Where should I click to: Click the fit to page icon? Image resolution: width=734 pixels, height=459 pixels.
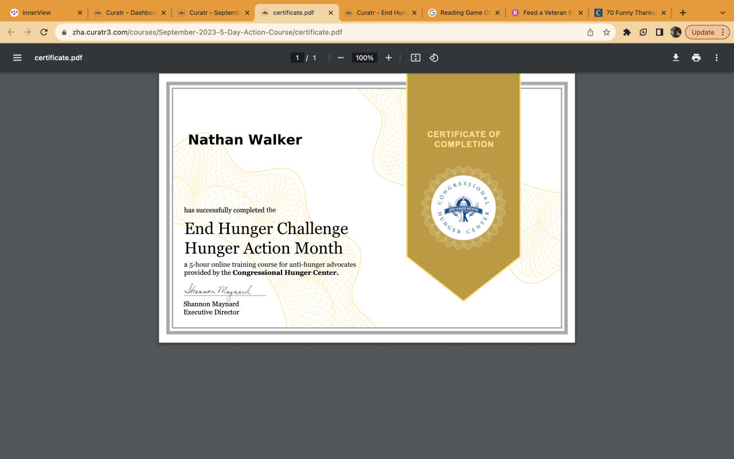pos(416,57)
